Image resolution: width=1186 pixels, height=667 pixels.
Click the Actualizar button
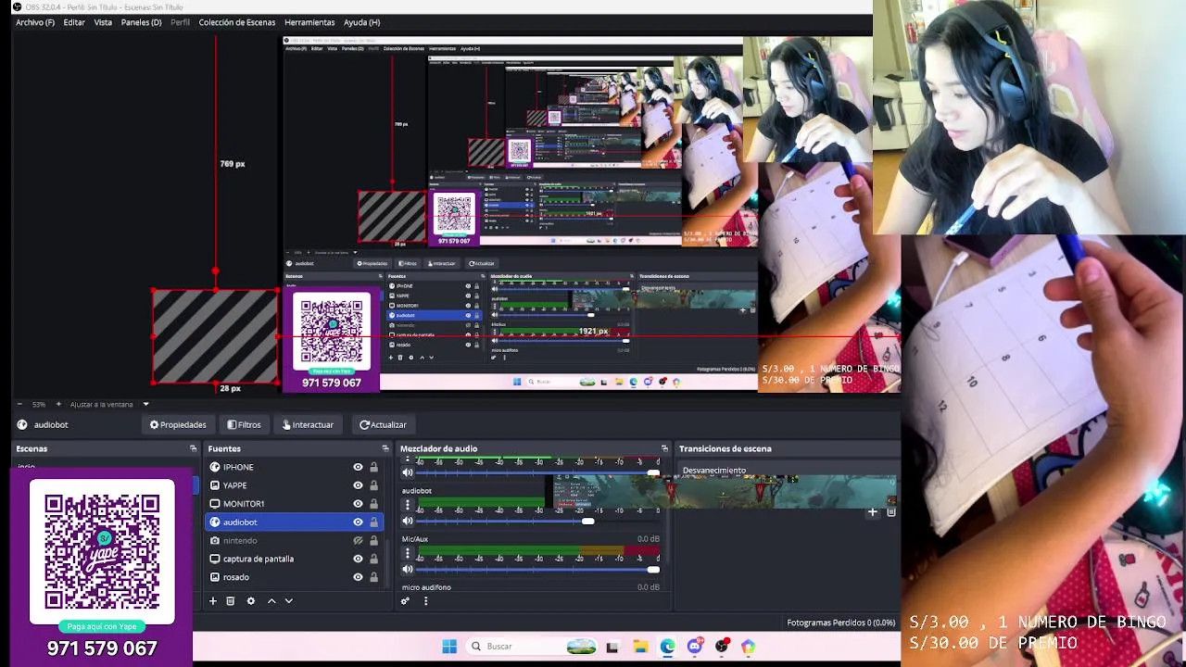coord(383,424)
